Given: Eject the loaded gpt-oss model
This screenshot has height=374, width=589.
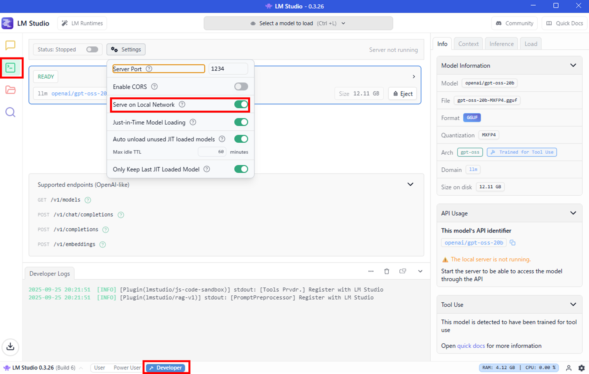Looking at the screenshot, I should pos(403,94).
